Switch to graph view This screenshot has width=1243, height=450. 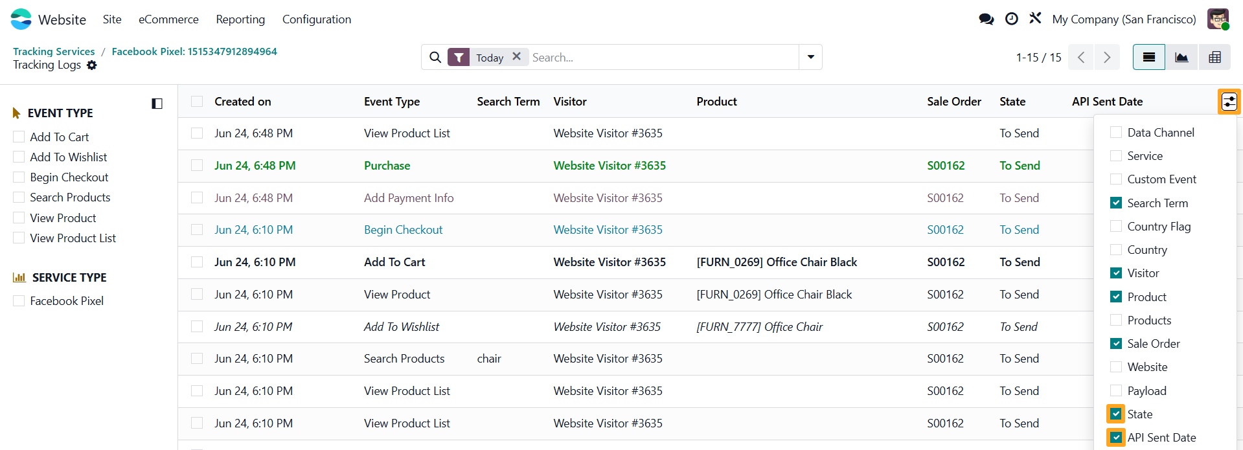click(1181, 58)
